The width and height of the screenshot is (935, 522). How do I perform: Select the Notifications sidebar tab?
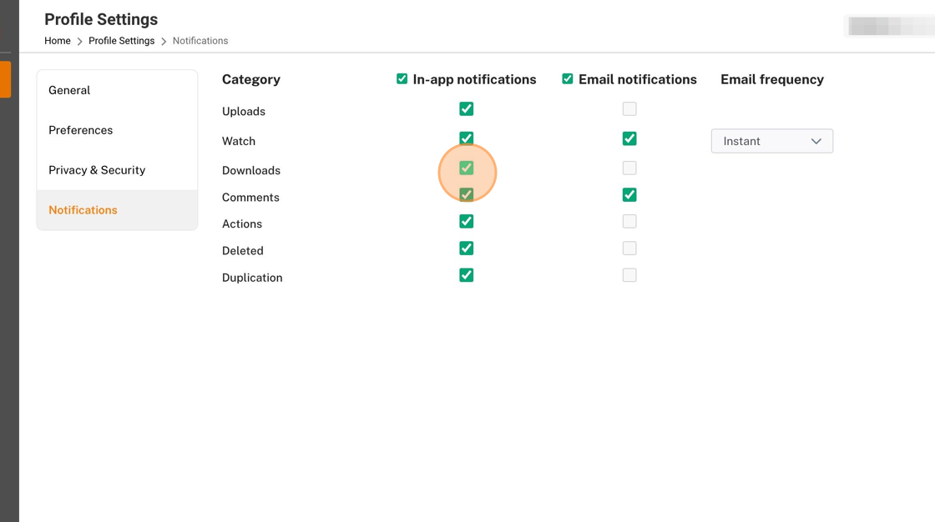pyautogui.click(x=83, y=210)
